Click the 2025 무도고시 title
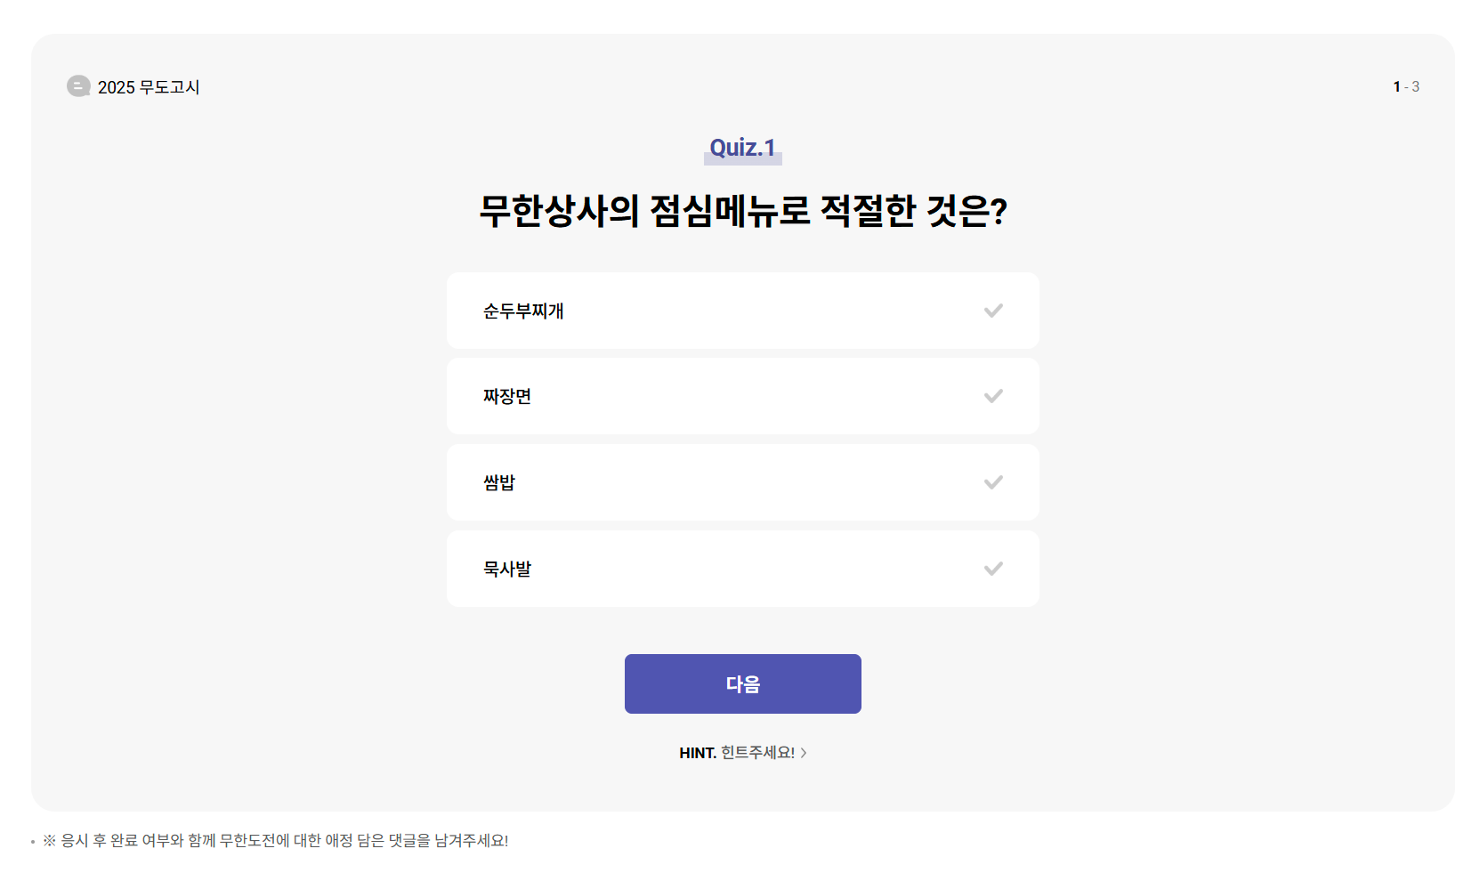The width and height of the screenshot is (1472, 873). point(149,86)
